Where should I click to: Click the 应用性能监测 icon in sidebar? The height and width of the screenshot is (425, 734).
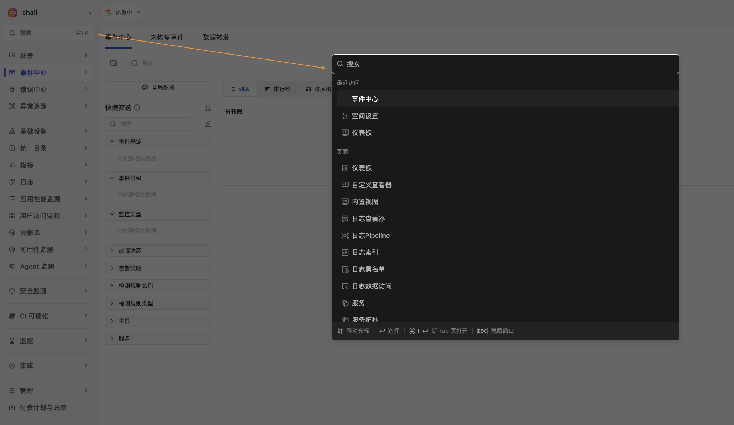12,199
